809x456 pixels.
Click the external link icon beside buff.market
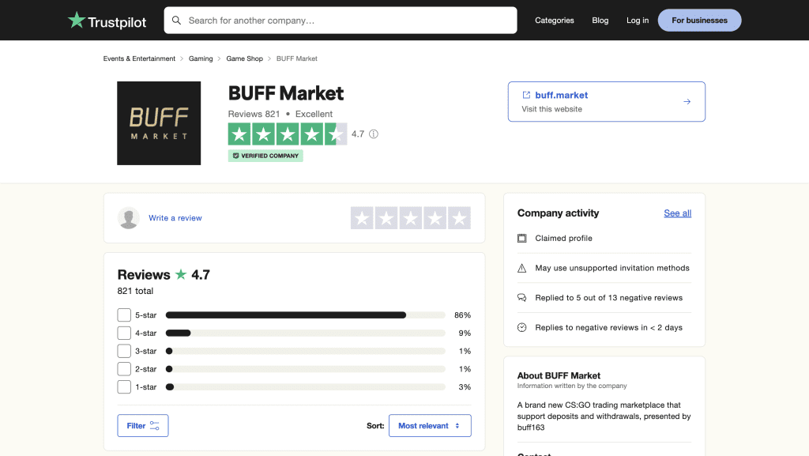[x=525, y=95]
